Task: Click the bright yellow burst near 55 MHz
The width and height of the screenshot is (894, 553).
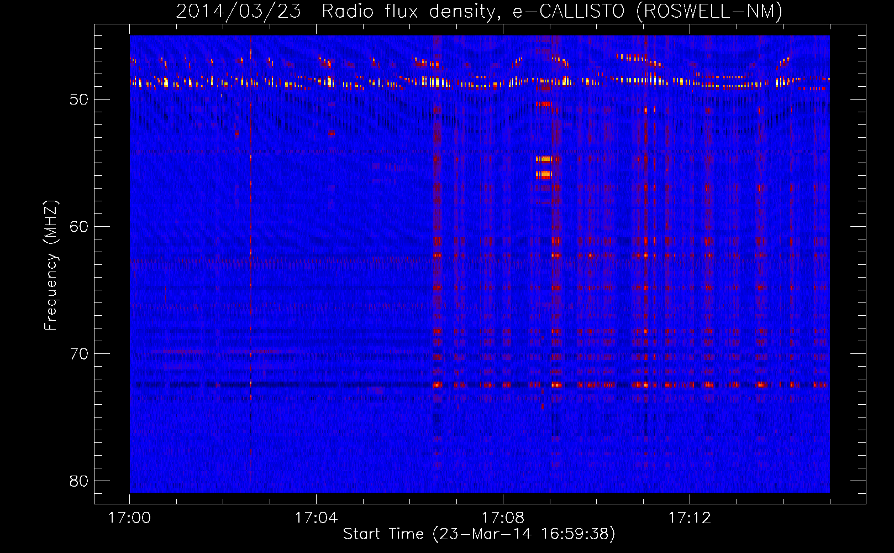Action: pos(544,159)
